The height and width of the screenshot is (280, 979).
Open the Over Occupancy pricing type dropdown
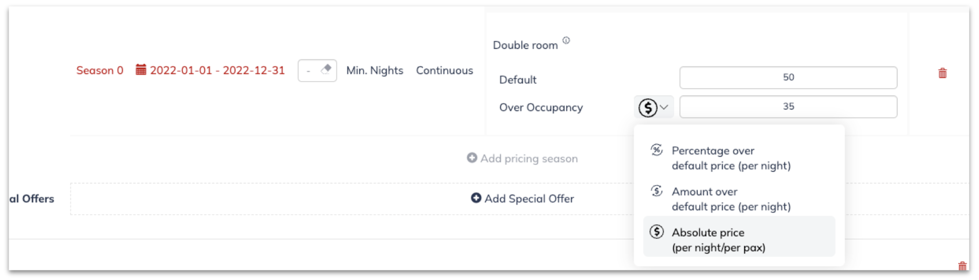[x=654, y=107]
